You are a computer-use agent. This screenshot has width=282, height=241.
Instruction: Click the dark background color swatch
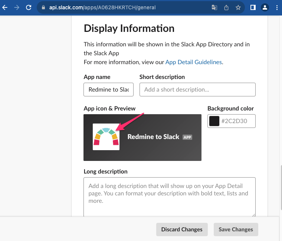[x=214, y=121]
